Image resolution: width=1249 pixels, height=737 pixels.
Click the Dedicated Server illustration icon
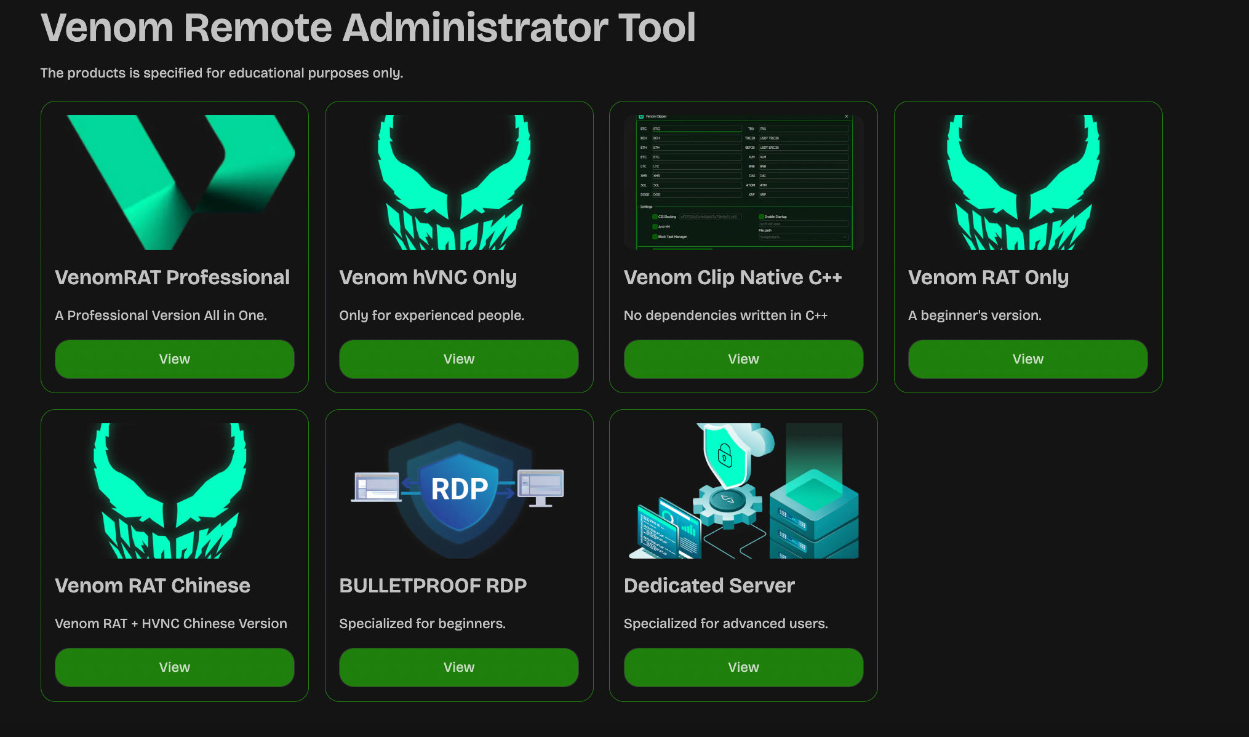click(743, 490)
